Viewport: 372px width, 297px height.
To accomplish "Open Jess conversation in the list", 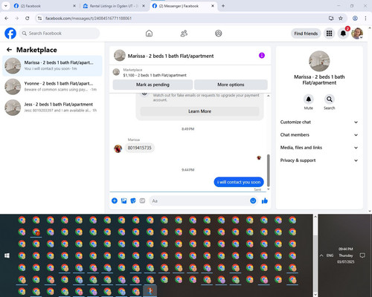I will pyautogui.click(x=52, y=107).
